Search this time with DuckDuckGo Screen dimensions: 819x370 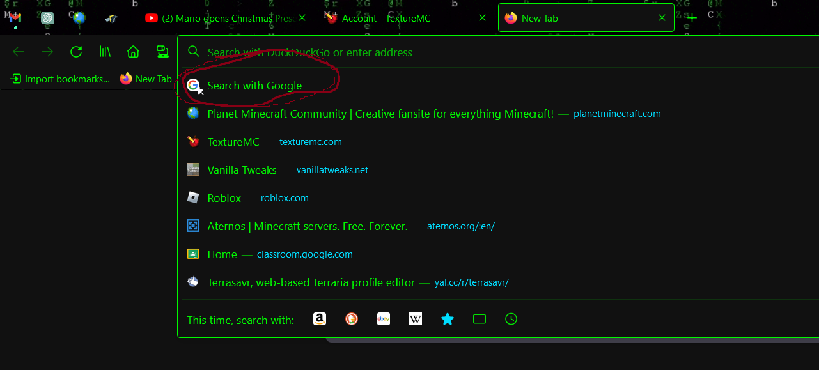pyautogui.click(x=352, y=319)
